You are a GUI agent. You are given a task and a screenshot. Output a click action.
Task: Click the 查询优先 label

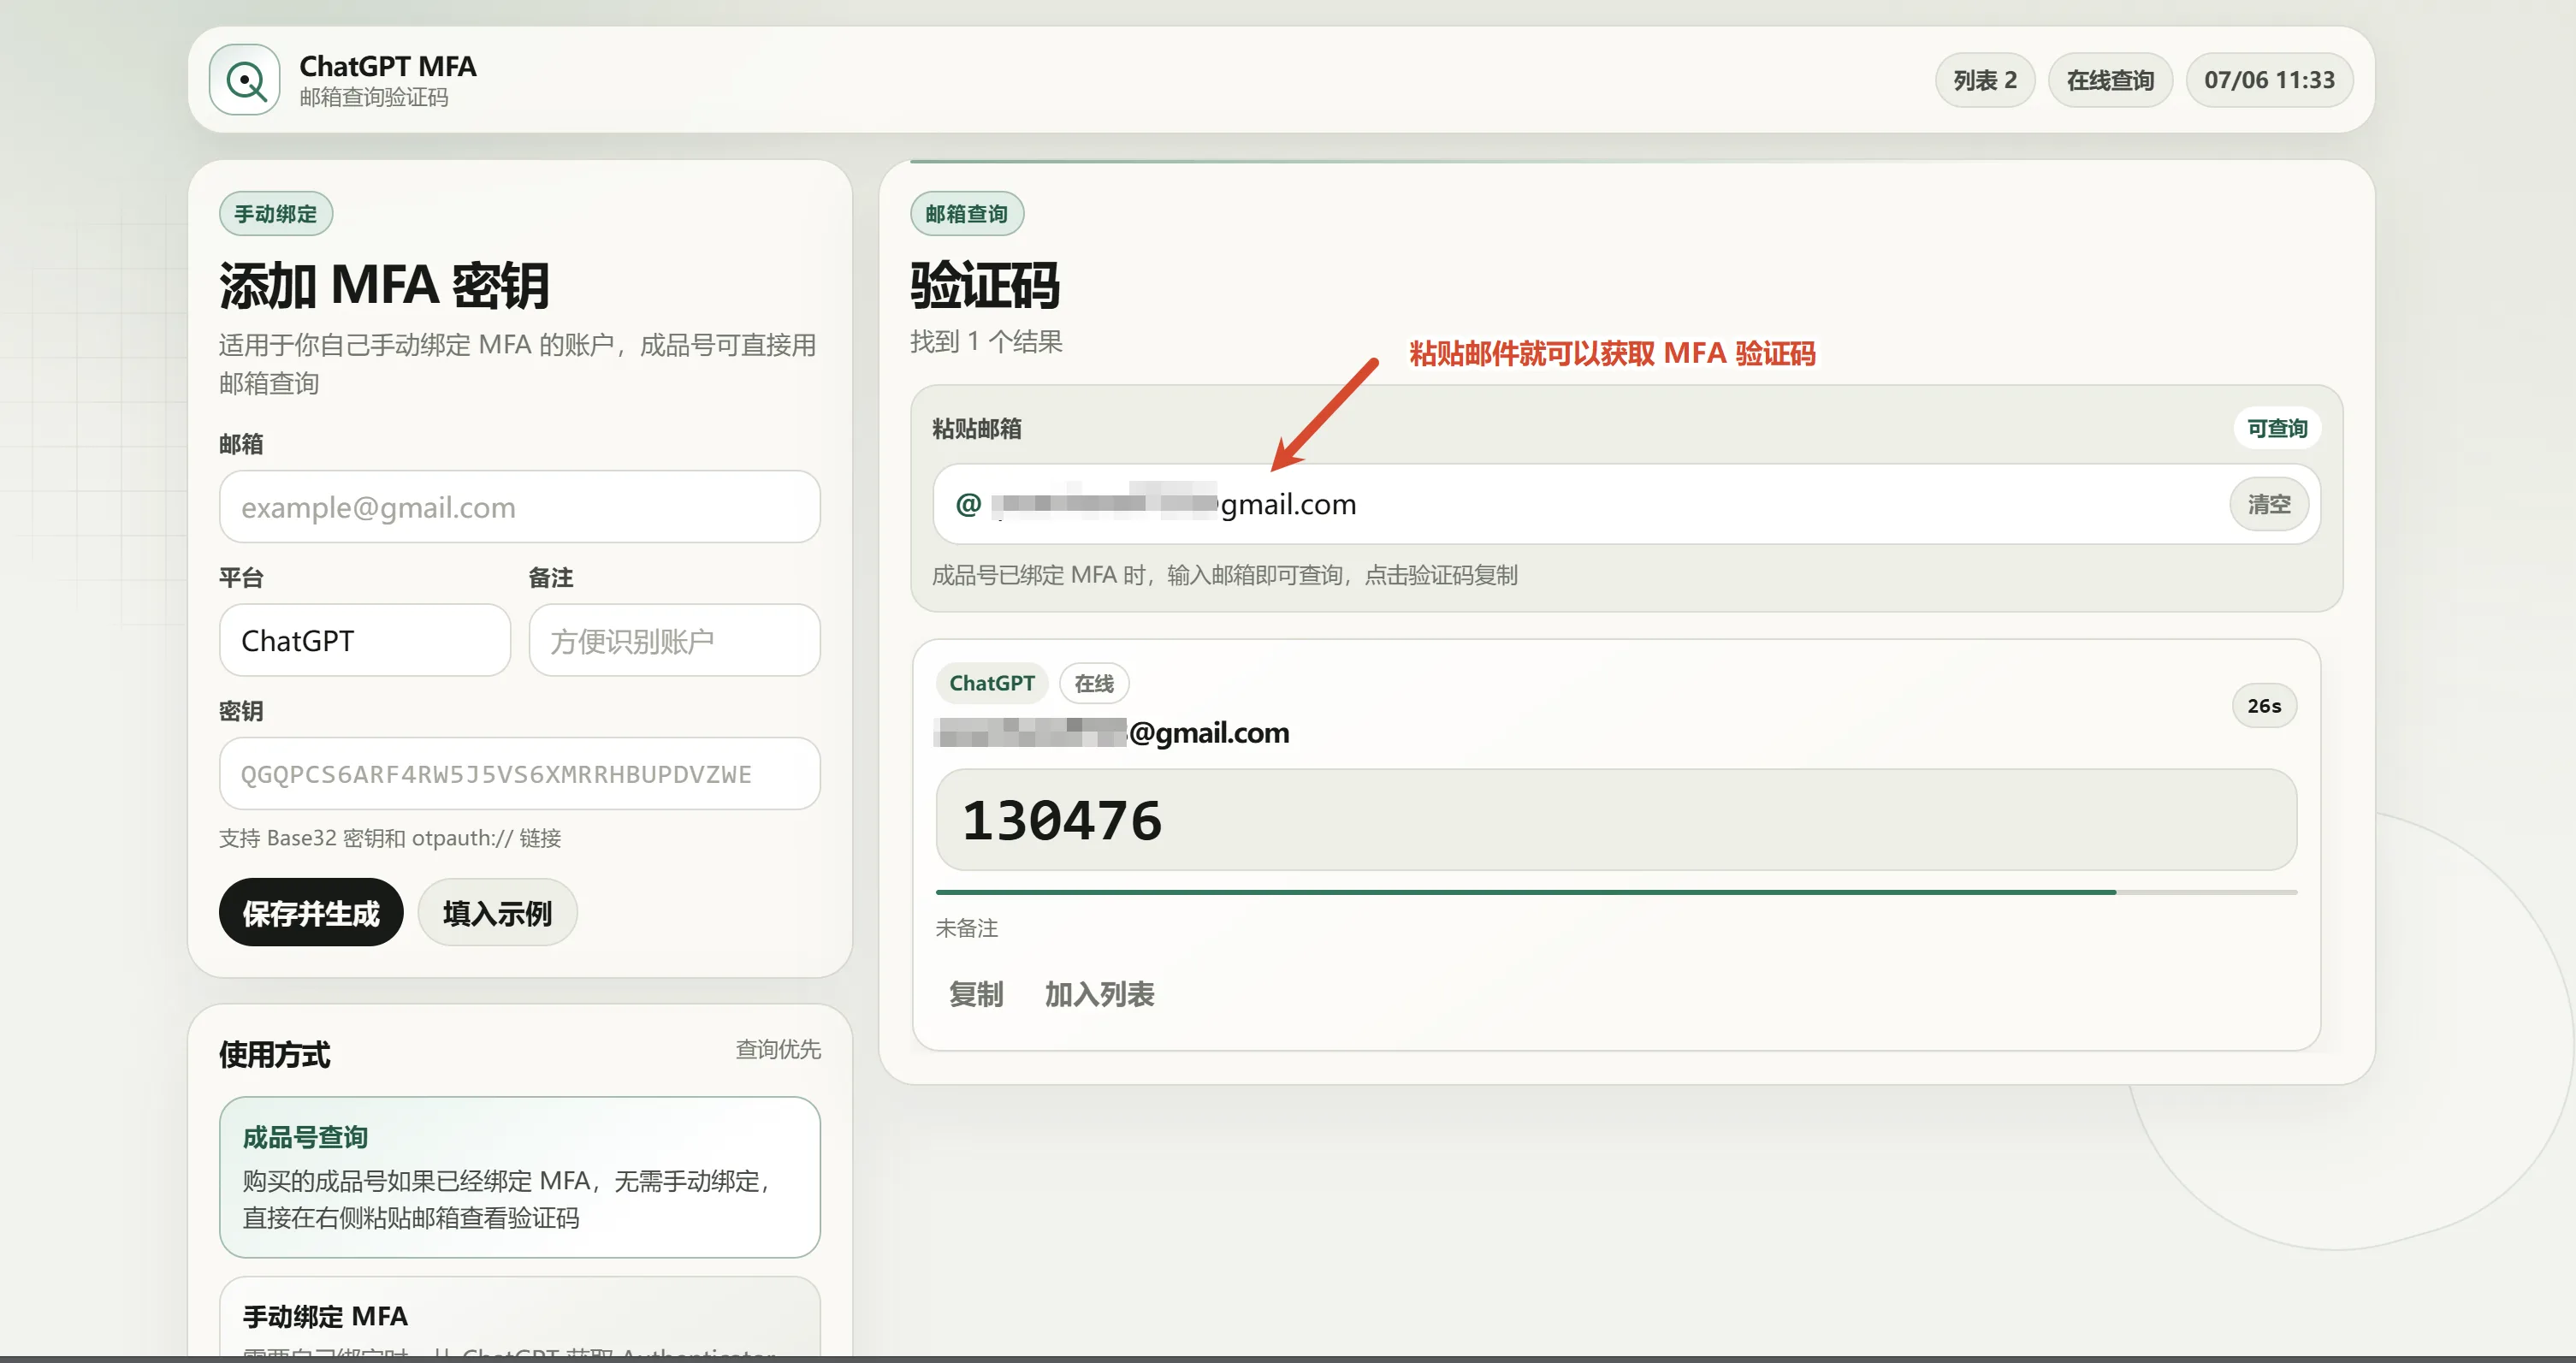778,1049
